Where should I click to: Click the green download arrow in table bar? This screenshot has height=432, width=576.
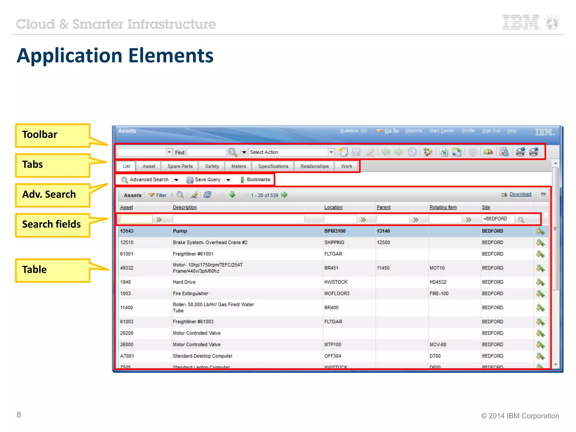click(x=232, y=195)
